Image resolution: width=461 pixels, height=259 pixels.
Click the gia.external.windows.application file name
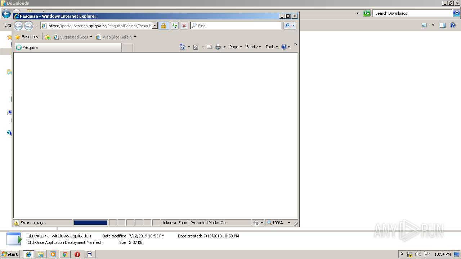[59, 236]
